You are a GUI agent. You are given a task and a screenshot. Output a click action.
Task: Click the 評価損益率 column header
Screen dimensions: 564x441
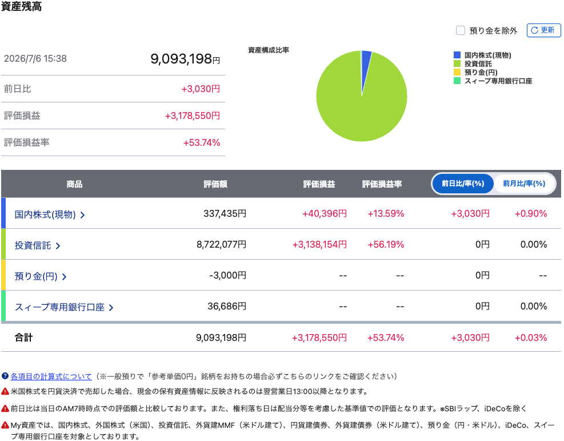pos(382,184)
